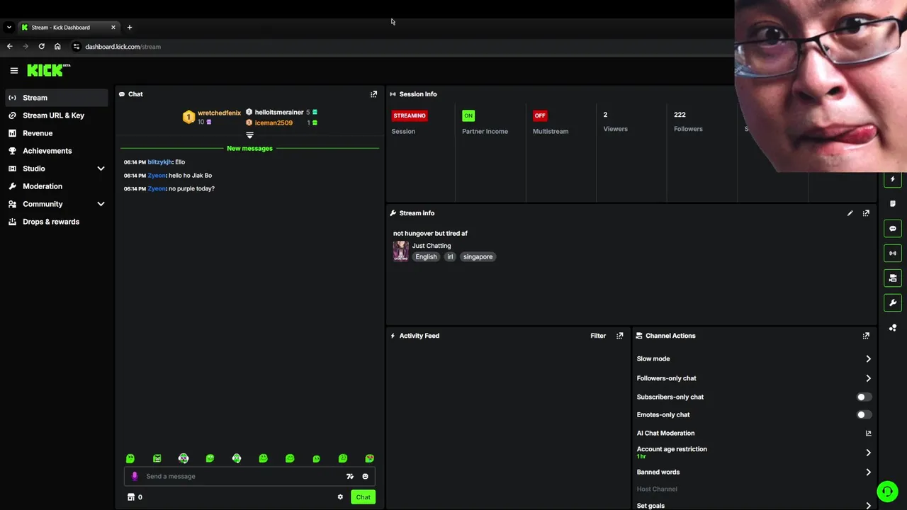The image size is (907, 510).
Task: Click the purple microphone icon in message box
Action: [x=135, y=476]
